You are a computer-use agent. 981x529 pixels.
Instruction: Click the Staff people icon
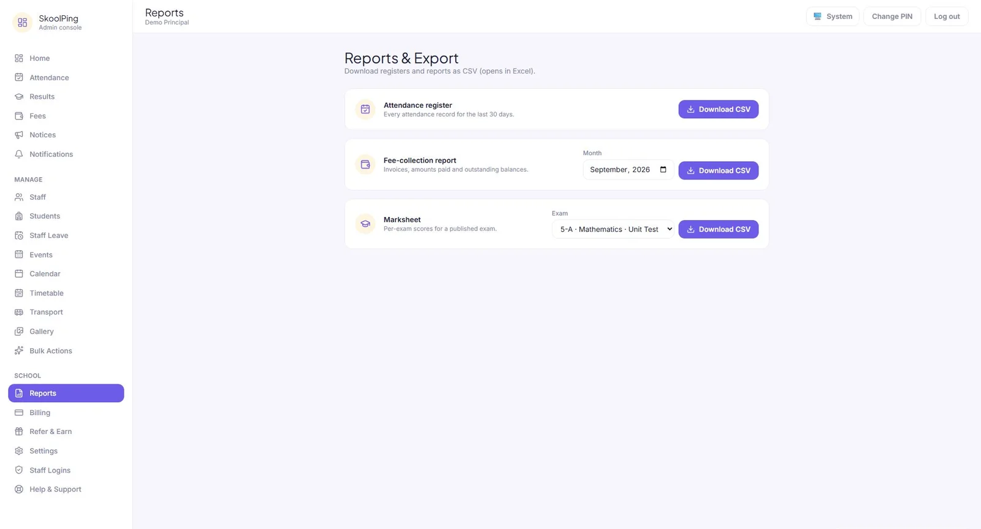[x=19, y=197]
